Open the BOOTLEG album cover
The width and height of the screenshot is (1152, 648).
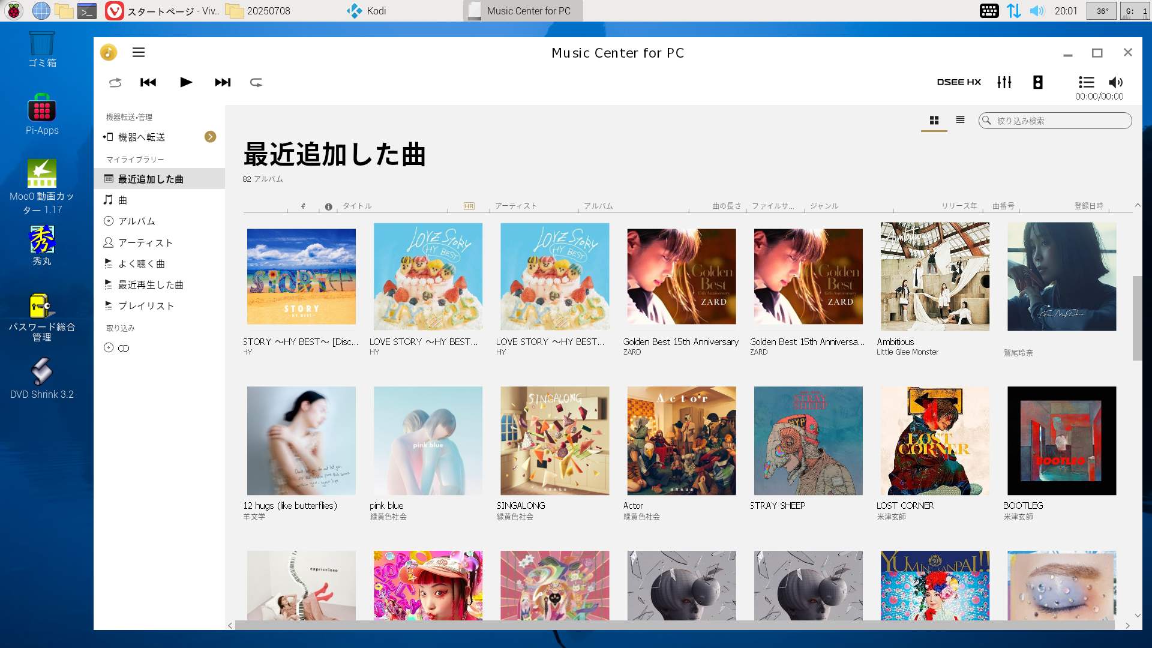[1061, 440]
